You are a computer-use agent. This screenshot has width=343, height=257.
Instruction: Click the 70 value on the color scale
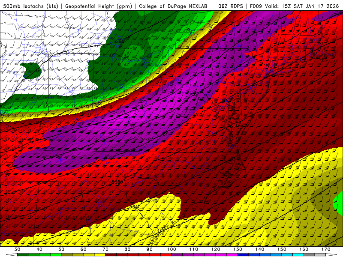pos(105,249)
